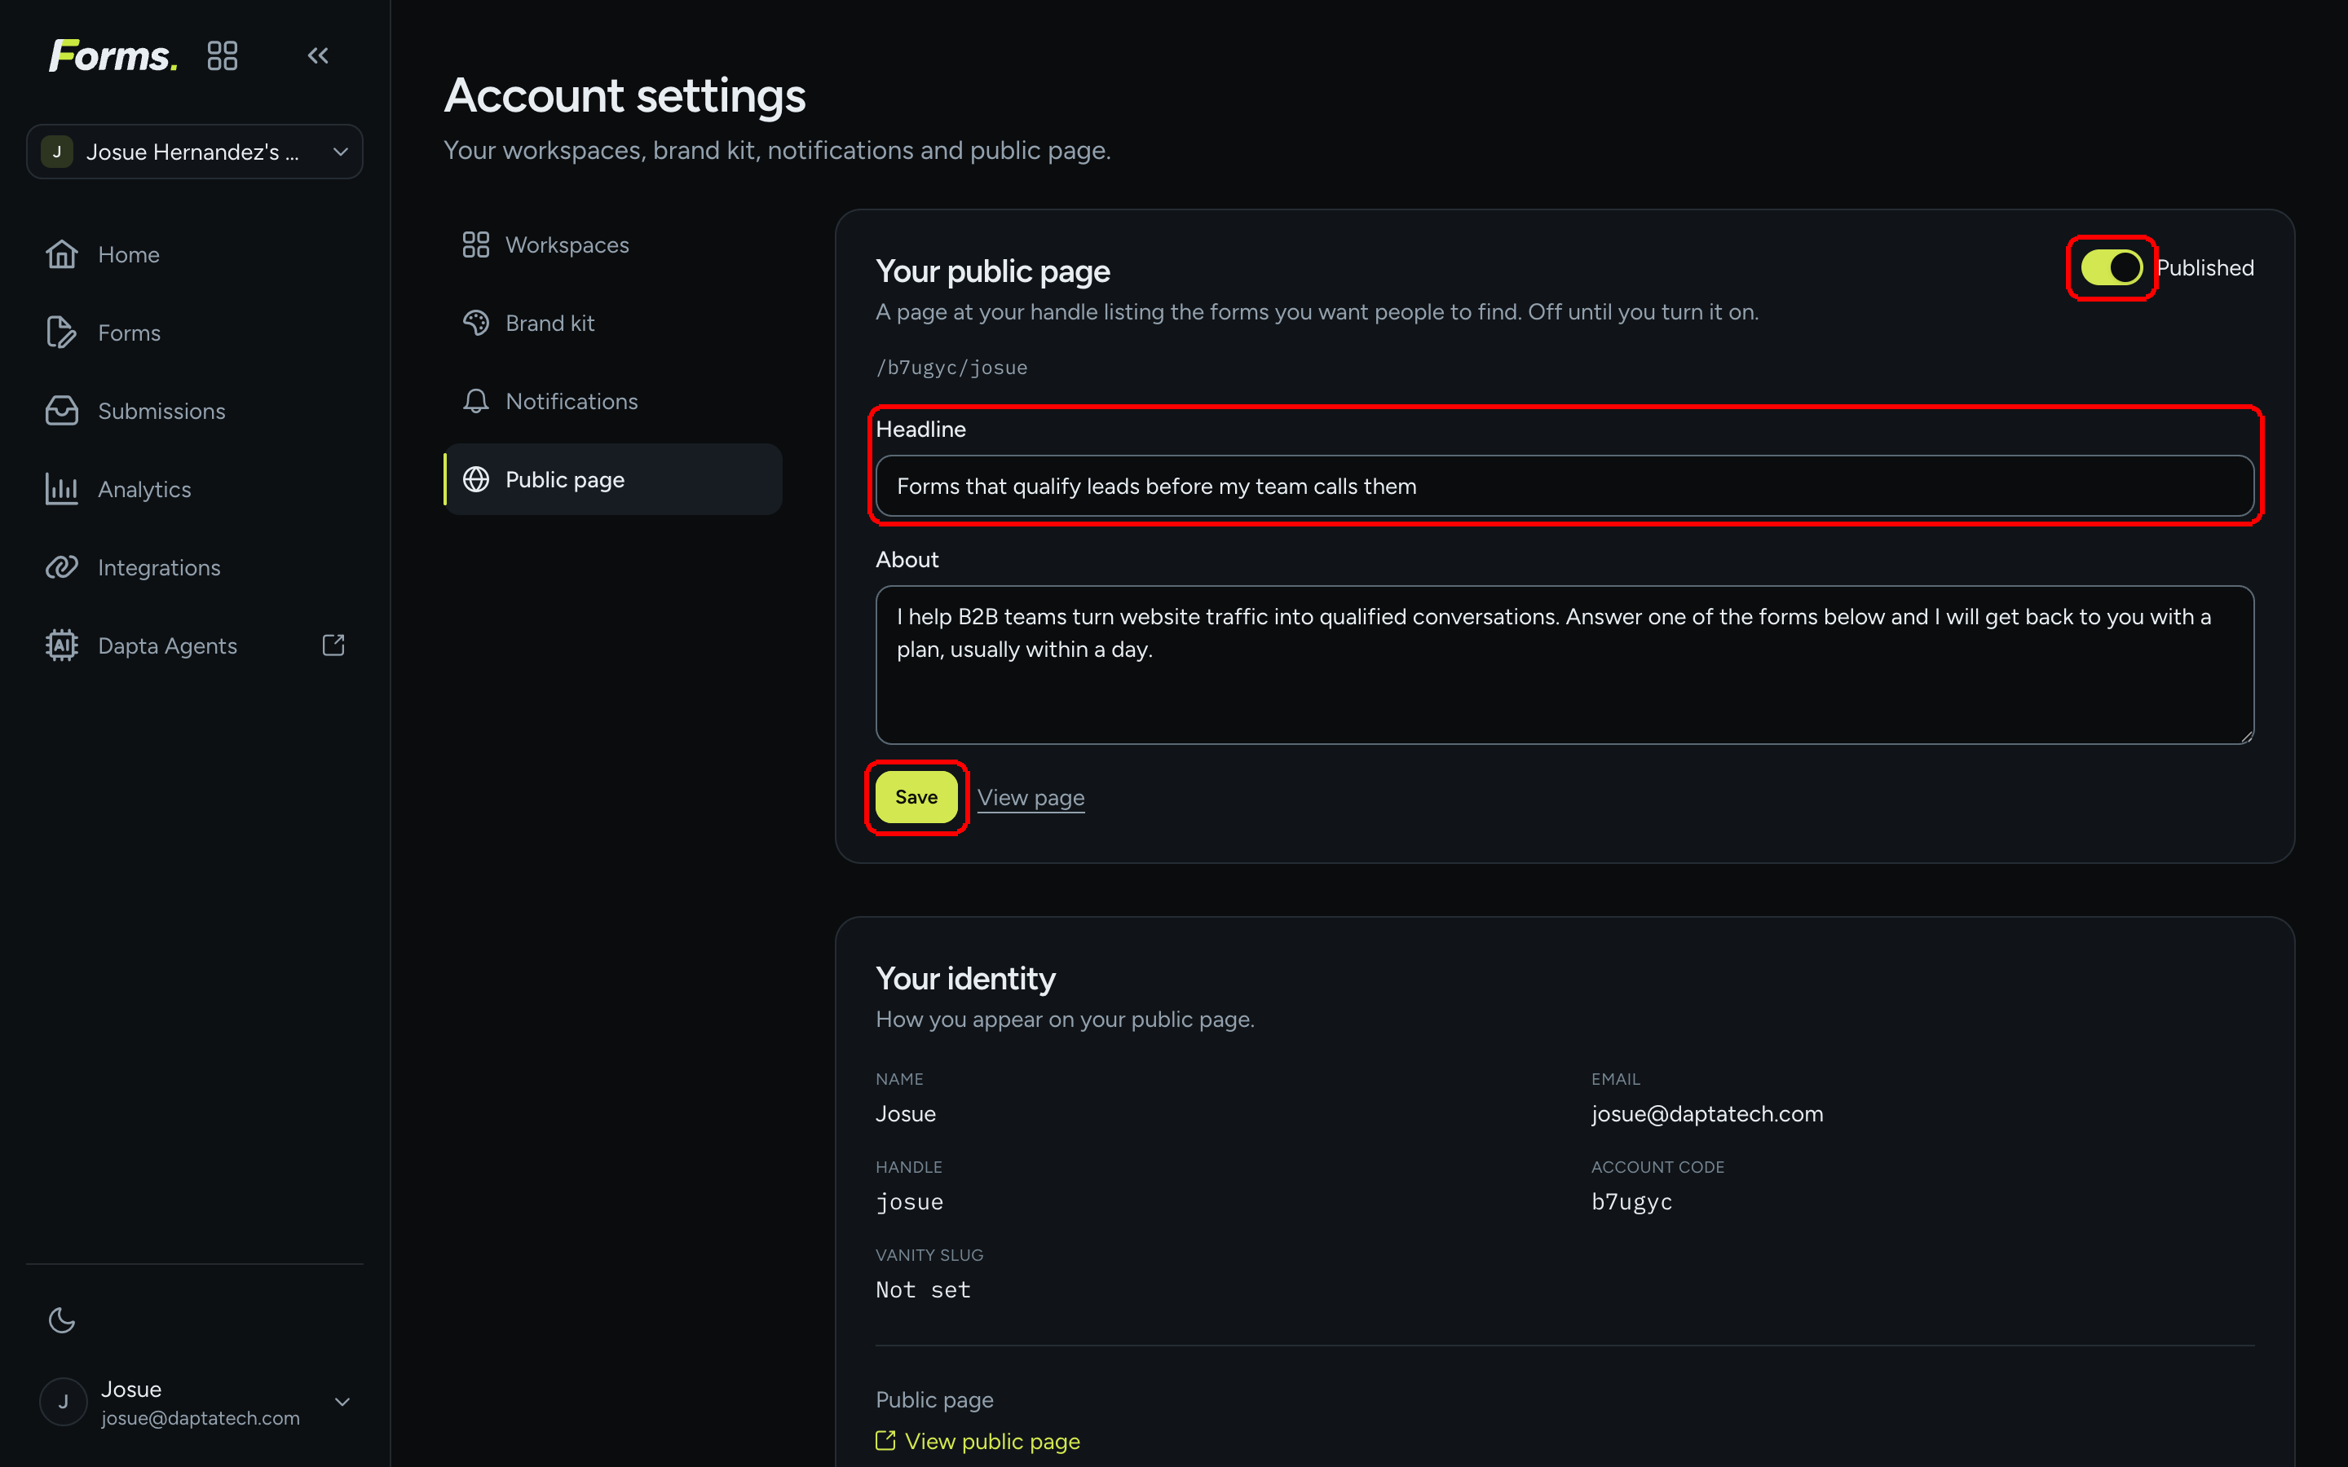Open Submissions in the sidebar

tap(194, 411)
